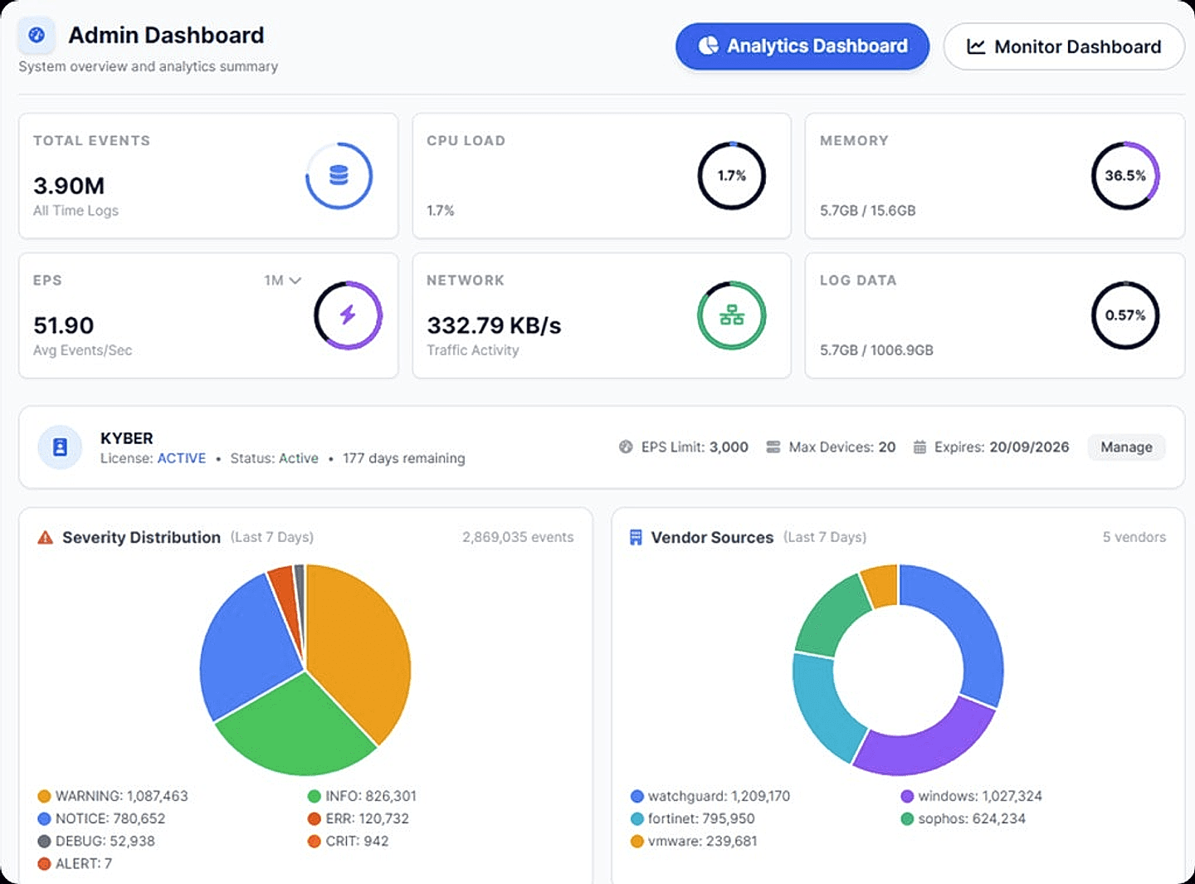Click the Vendor Sources building icon
Viewport: 1195px width, 884px height.
tap(636, 538)
